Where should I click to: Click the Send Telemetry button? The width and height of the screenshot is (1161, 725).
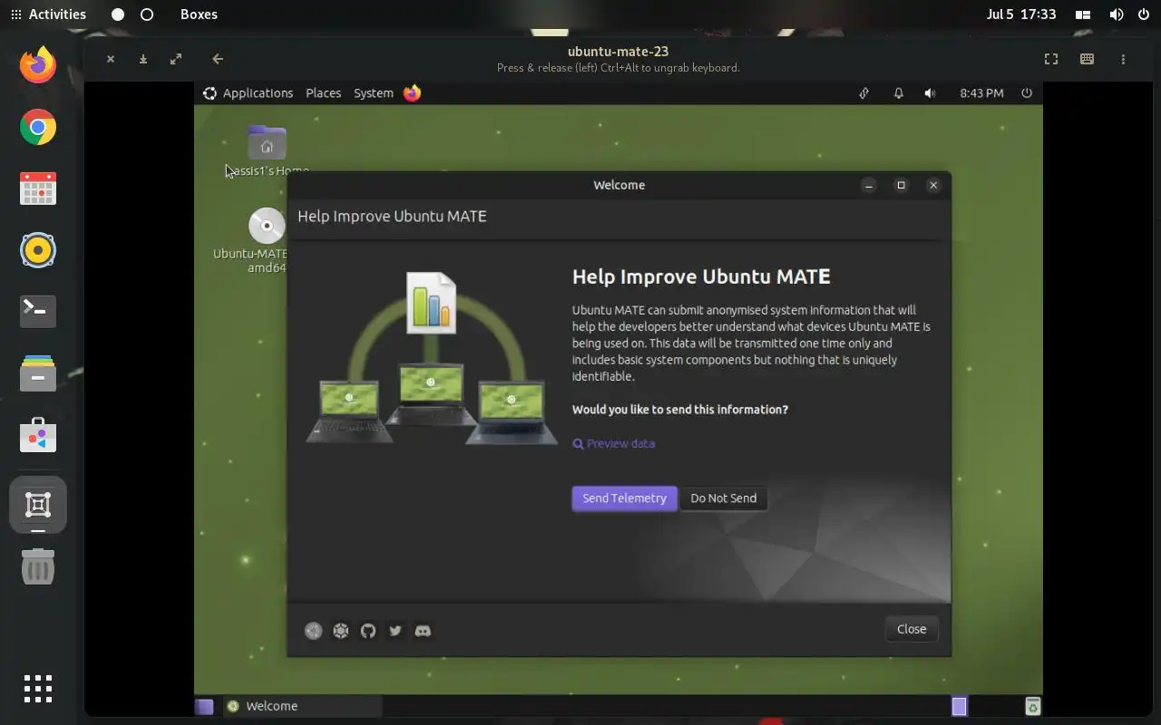pos(624,498)
